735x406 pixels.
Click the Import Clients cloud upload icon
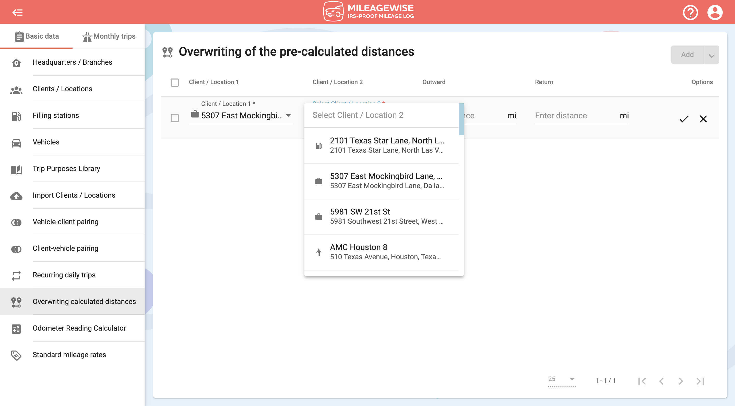pyautogui.click(x=16, y=196)
